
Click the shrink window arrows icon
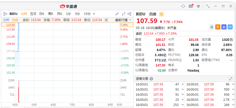coord(208,6)
